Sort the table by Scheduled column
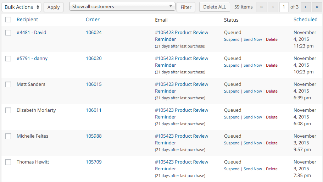Screen dimensions: 323x182 (x=305, y=20)
